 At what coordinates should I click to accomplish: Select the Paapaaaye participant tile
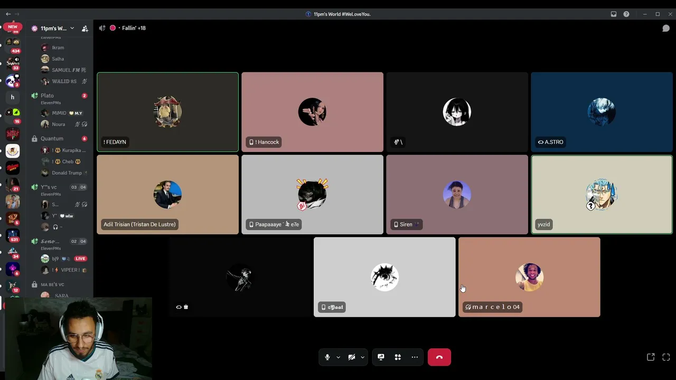[312, 194]
